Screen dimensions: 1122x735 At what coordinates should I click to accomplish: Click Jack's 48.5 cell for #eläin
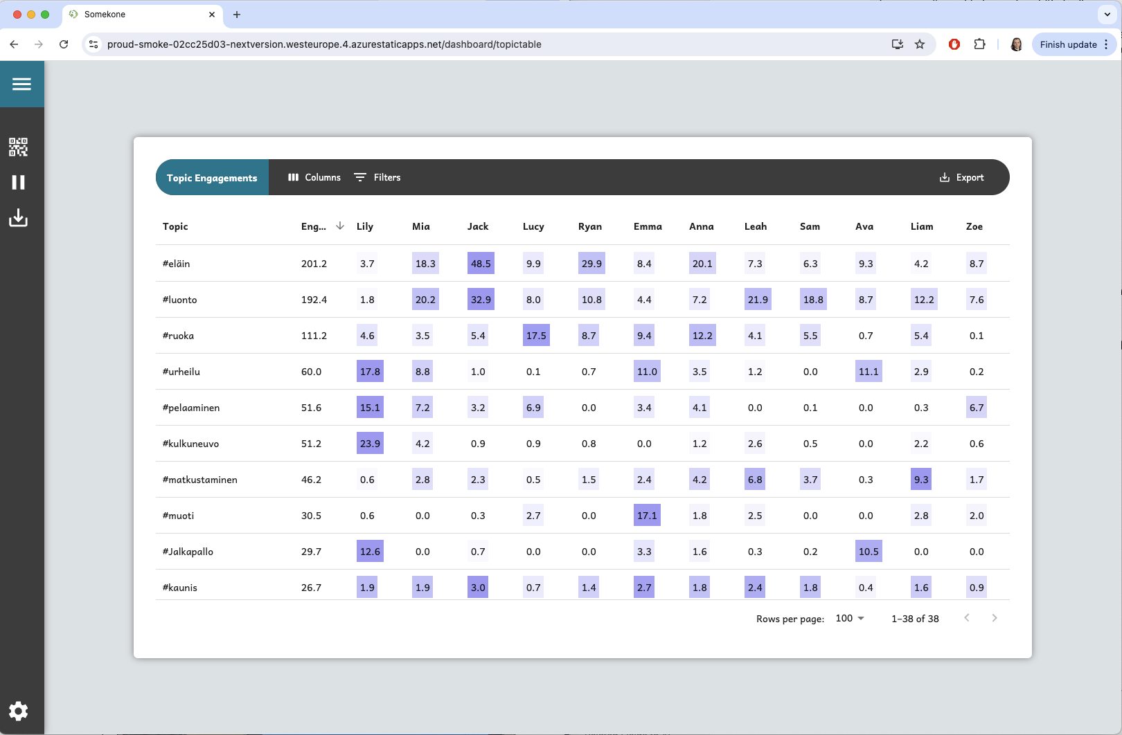click(481, 264)
